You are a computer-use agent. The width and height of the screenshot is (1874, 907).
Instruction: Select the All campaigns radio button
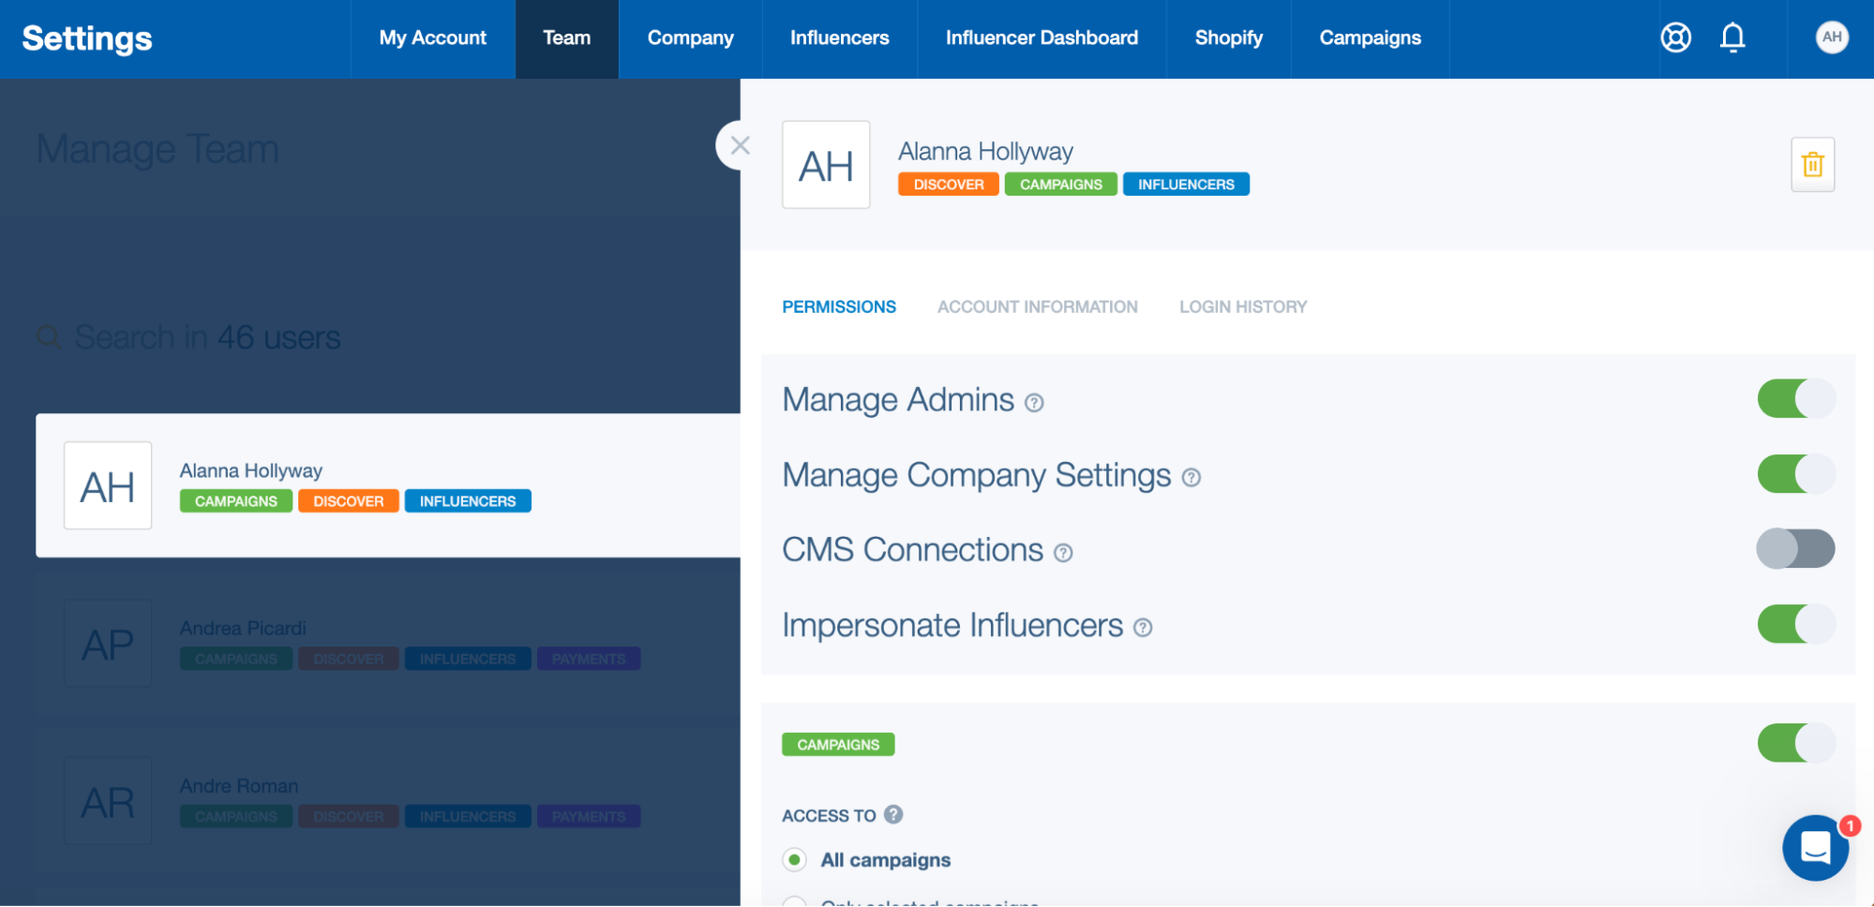coord(794,859)
